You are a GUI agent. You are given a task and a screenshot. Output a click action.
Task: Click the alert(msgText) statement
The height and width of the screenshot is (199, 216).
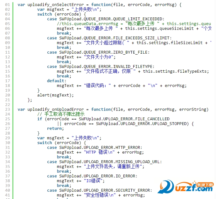coord(55,95)
